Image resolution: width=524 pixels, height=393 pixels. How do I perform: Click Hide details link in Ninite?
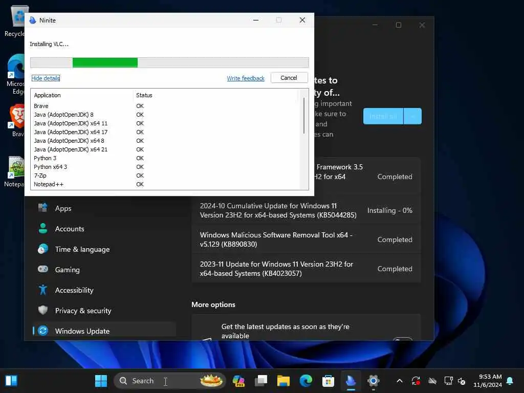tap(46, 78)
